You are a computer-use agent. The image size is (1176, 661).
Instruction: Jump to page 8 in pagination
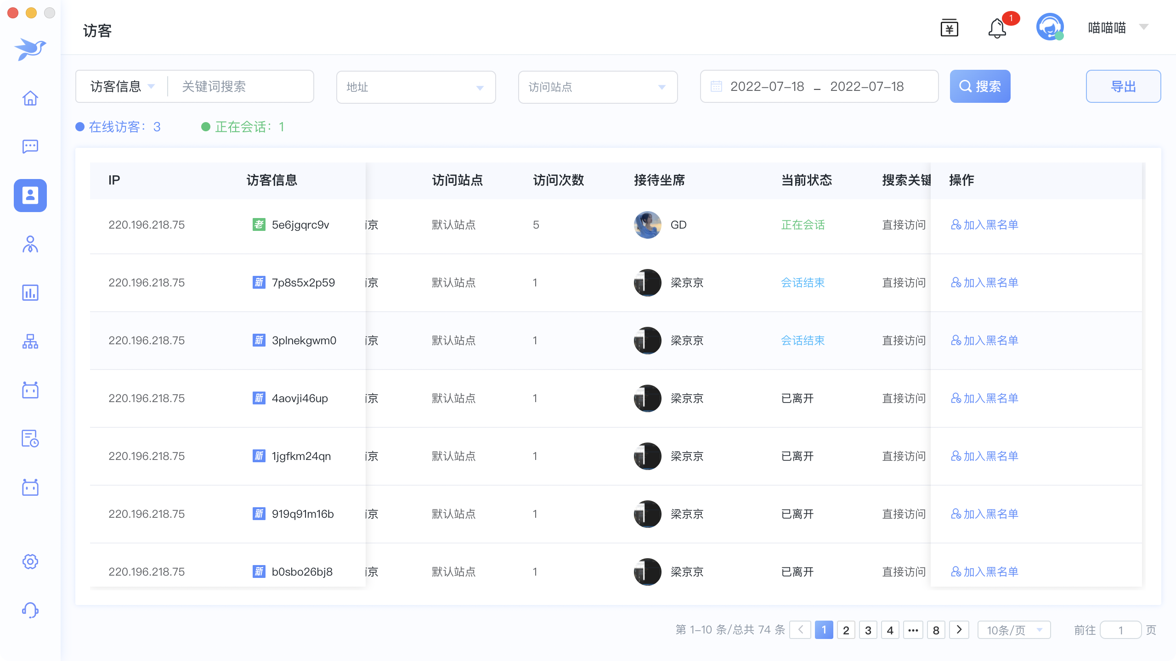point(936,630)
